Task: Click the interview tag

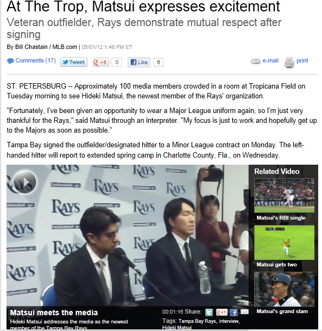Action: pyautogui.click(x=229, y=321)
